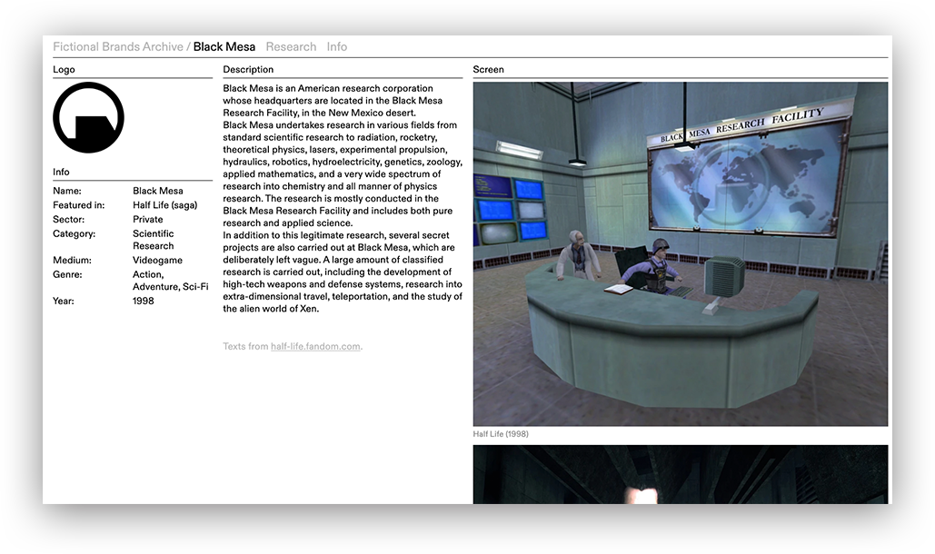Open the Research navigation item
This screenshot has width=935, height=554.
(291, 46)
